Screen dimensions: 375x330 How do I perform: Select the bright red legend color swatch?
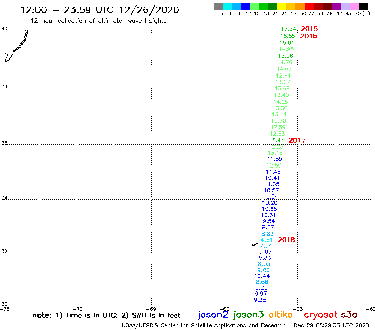(x=309, y=6)
